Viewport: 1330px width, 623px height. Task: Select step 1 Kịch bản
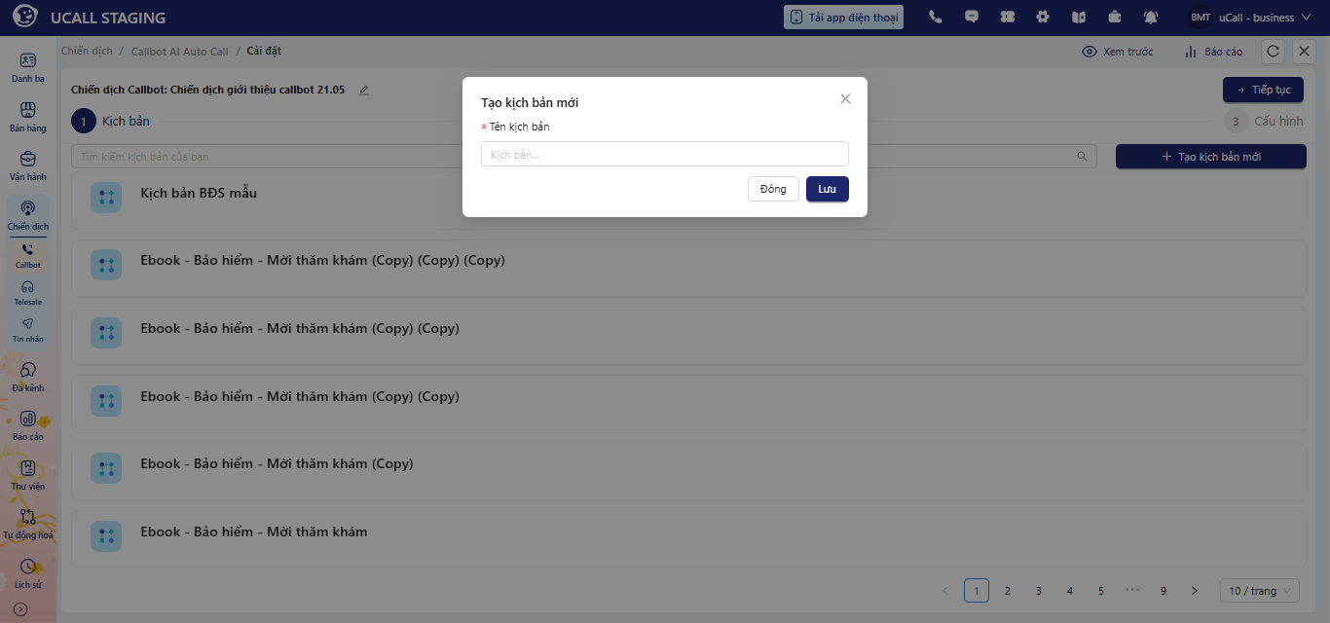tap(111, 122)
